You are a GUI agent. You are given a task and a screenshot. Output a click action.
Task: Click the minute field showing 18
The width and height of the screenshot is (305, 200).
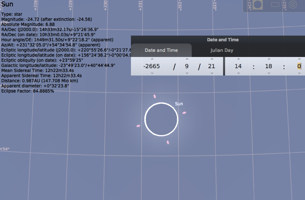tap(269, 66)
